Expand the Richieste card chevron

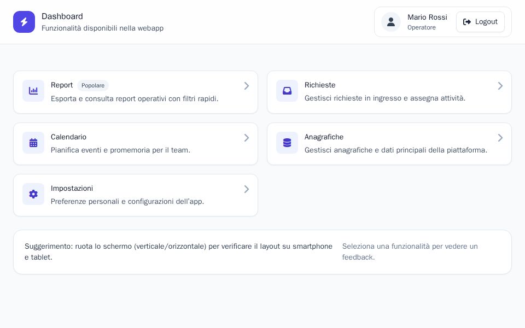tap(500, 86)
